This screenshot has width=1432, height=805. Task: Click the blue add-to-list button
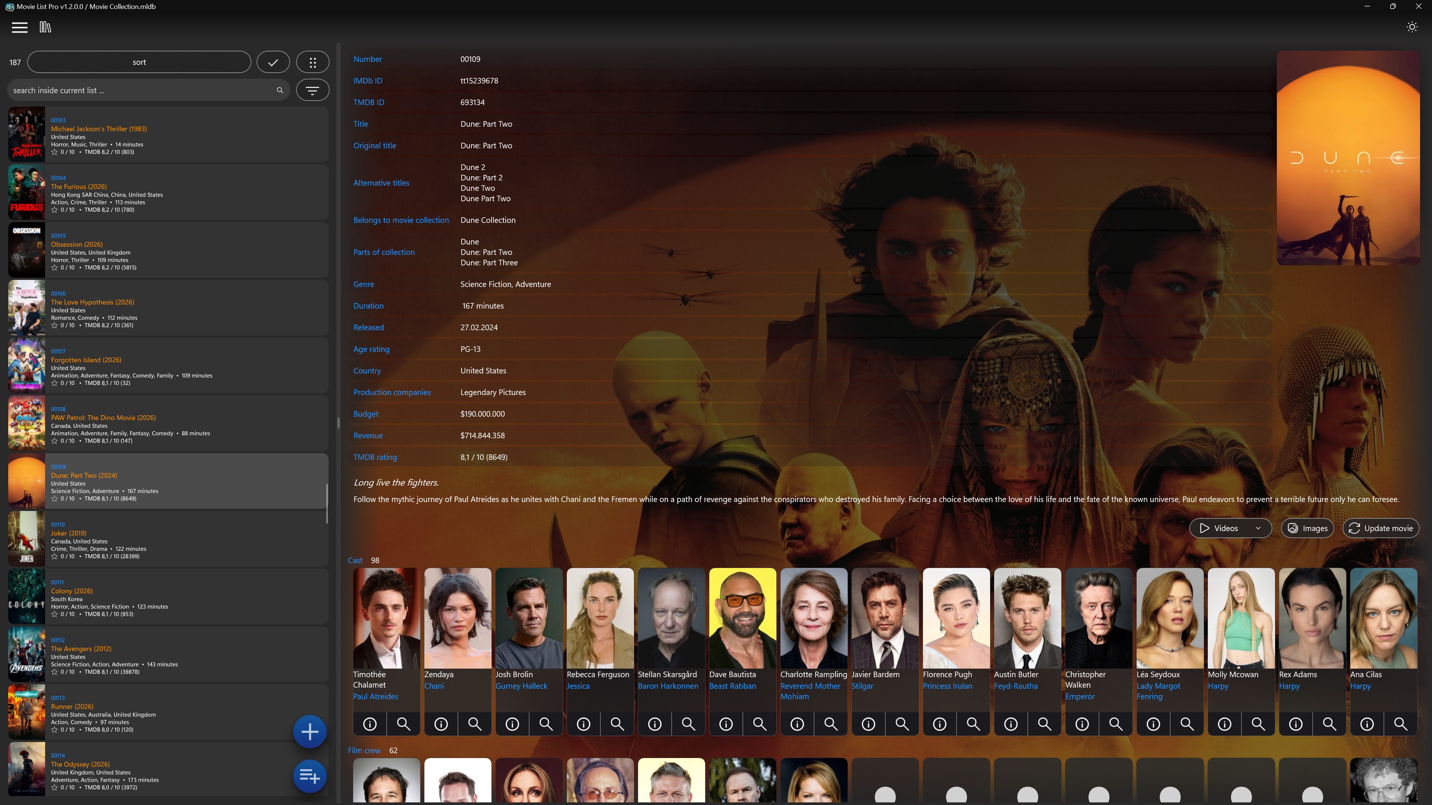pos(310,776)
